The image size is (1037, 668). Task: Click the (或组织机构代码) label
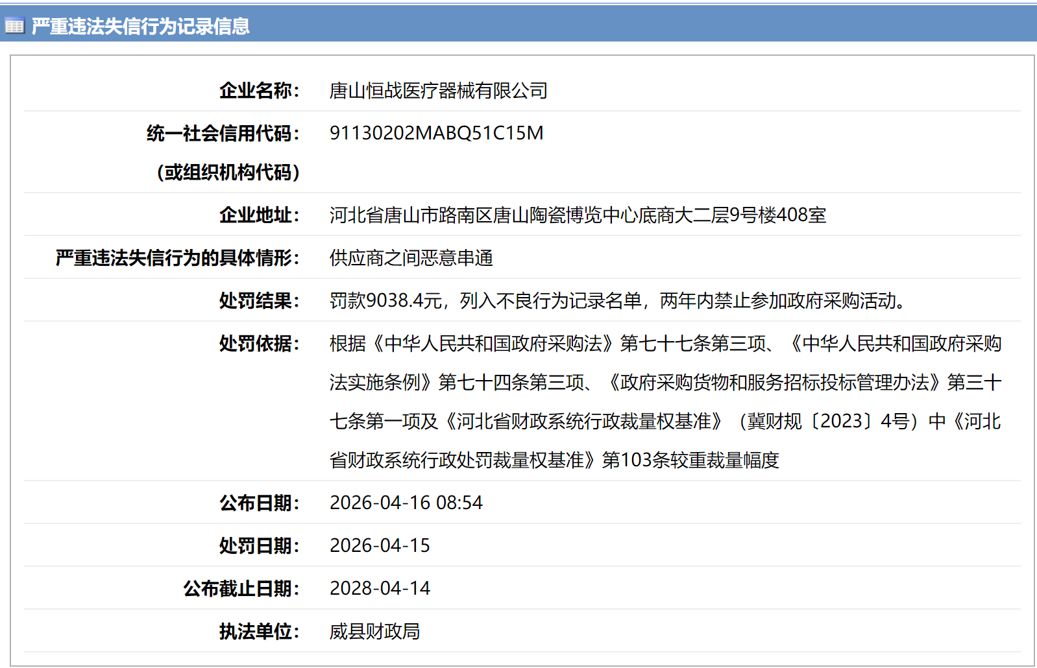(x=228, y=172)
